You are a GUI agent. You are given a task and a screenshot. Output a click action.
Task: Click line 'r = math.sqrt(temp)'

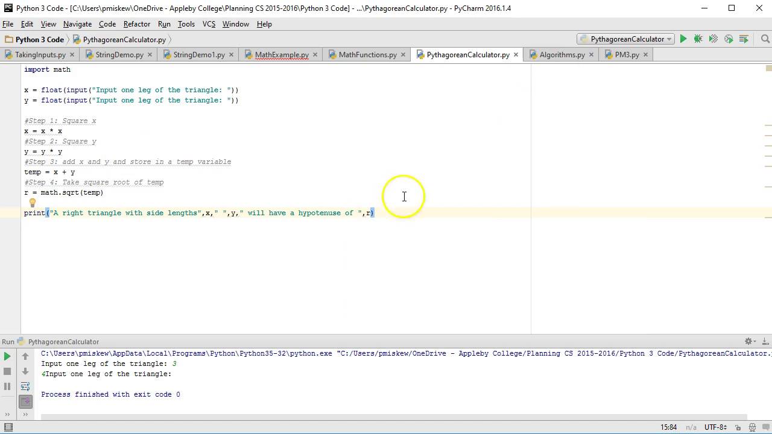(64, 192)
